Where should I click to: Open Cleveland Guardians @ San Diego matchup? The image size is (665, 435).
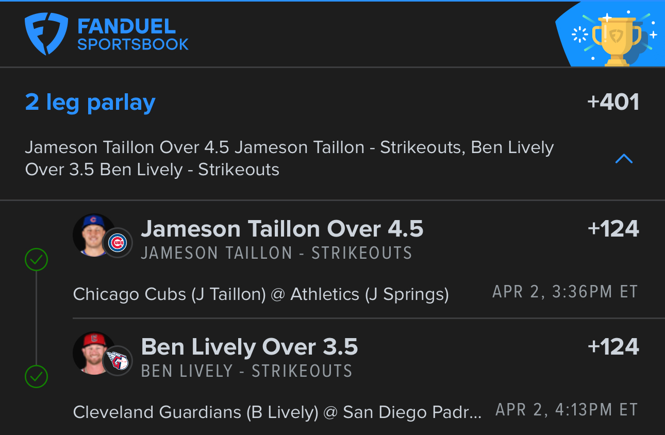tap(277, 412)
